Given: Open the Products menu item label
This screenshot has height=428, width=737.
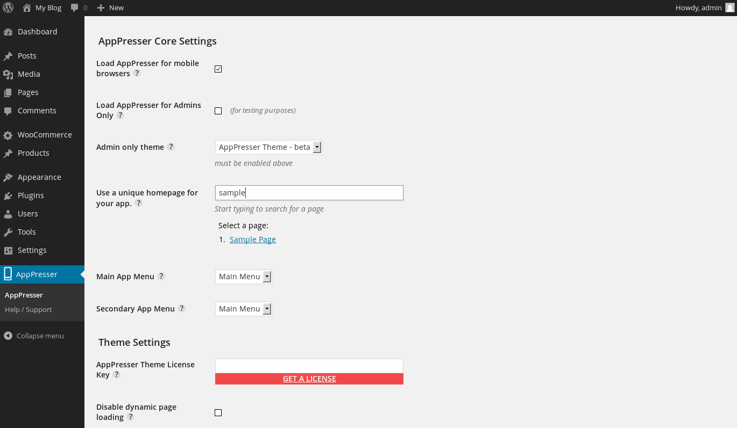Looking at the screenshot, I should point(33,153).
